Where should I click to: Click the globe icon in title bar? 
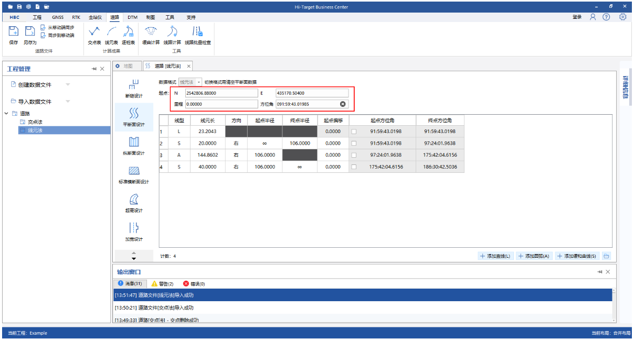(x=28, y=7)
